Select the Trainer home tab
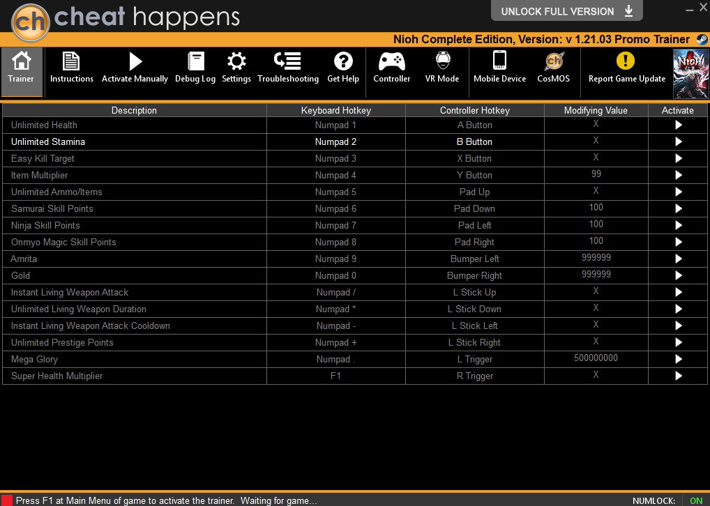 (x=22, y=72)
